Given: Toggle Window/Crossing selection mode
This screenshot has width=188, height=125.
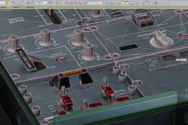Looking at the screenshot, I should 23,3.
